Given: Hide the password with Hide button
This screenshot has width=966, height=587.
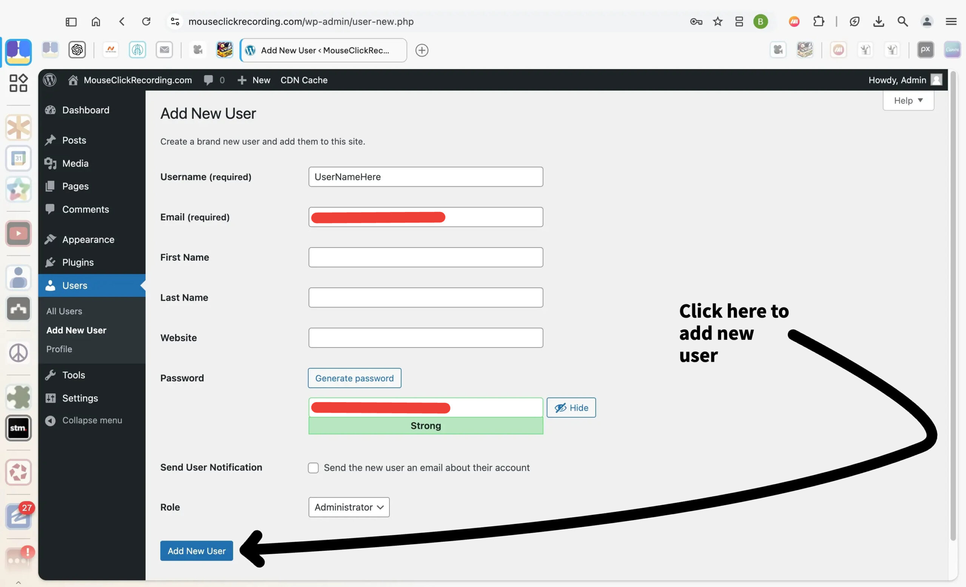Looking at the screenshot, I should (x=571, y=407).
